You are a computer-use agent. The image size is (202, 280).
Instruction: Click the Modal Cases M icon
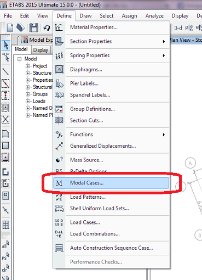59,183
